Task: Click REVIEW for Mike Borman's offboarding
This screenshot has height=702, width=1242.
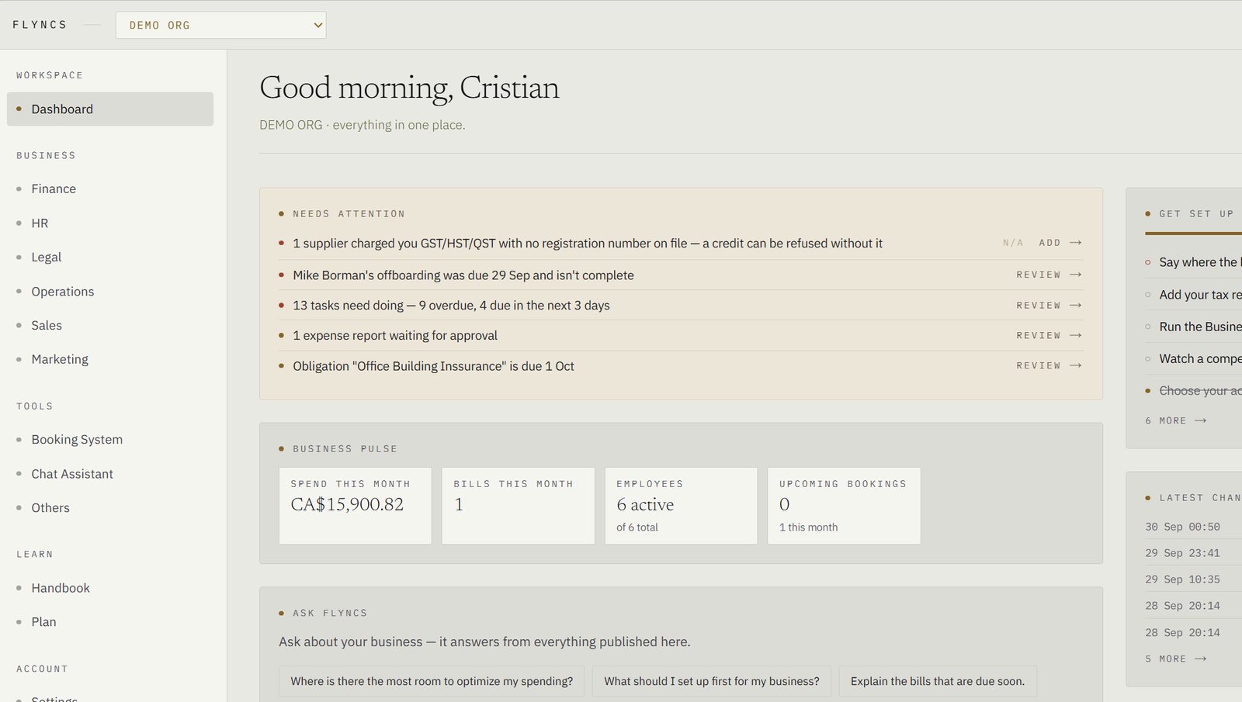Action: click(1039, 275)
